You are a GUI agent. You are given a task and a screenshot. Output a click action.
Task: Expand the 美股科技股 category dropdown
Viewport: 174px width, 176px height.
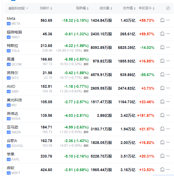[x=18, y=8]
